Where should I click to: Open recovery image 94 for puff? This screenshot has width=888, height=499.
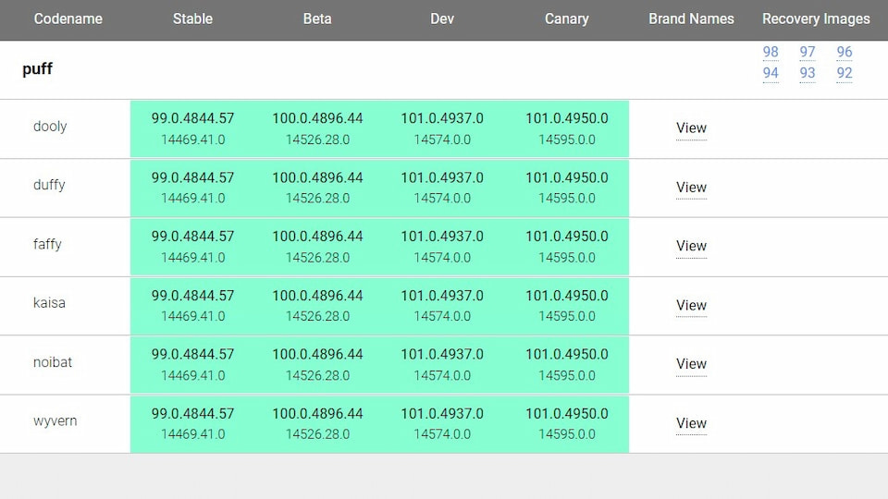click(771, 73)
